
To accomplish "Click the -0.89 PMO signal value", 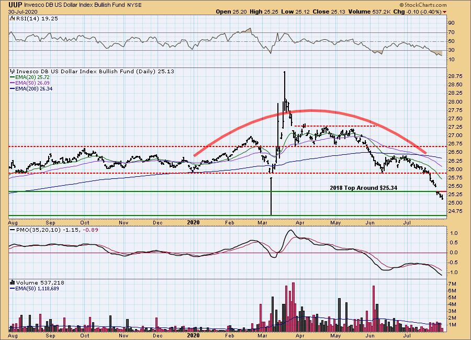I will pyautogui.click(x=90, y=230).
